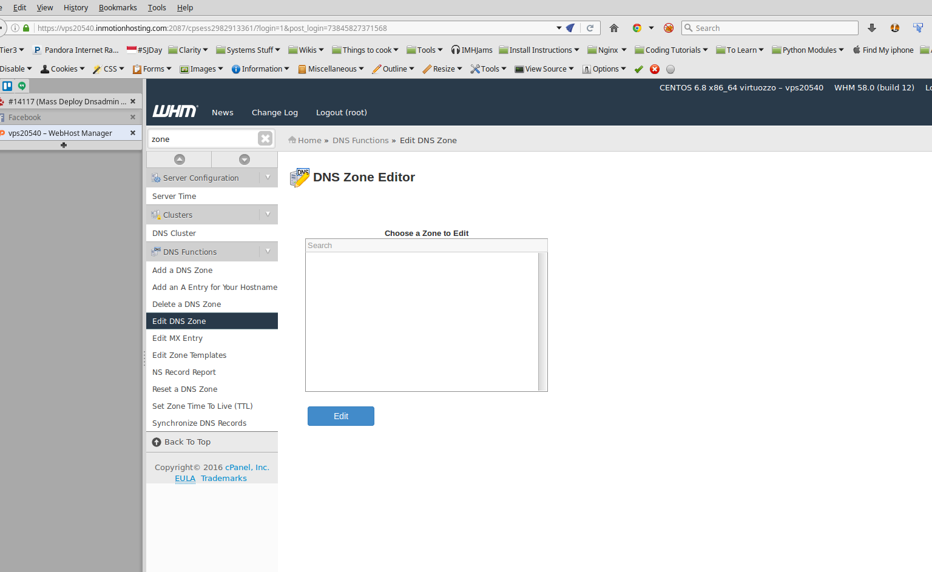Collapse the Clusters section arrow

tap(268, 215)
